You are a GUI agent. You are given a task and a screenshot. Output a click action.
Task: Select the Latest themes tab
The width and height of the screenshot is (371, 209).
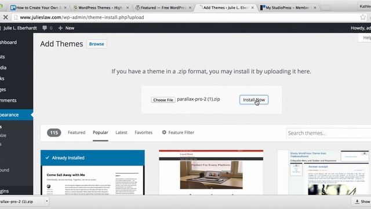pyautogui.click(x=121, y=132)
